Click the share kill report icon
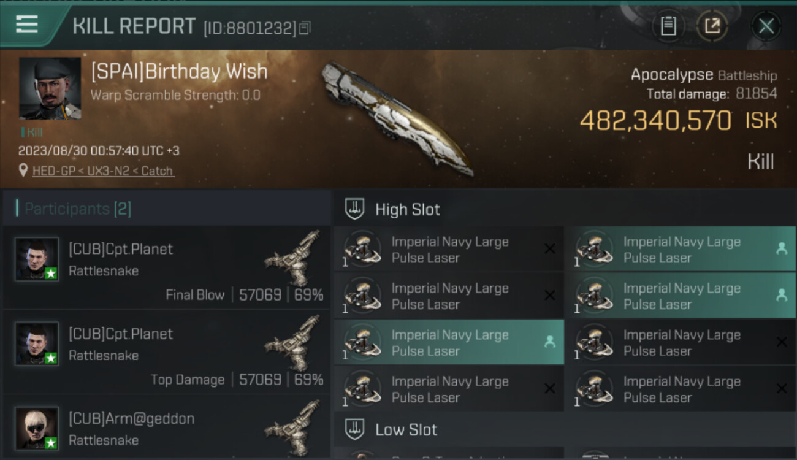 pyautogui.click(x=712, y=26)
